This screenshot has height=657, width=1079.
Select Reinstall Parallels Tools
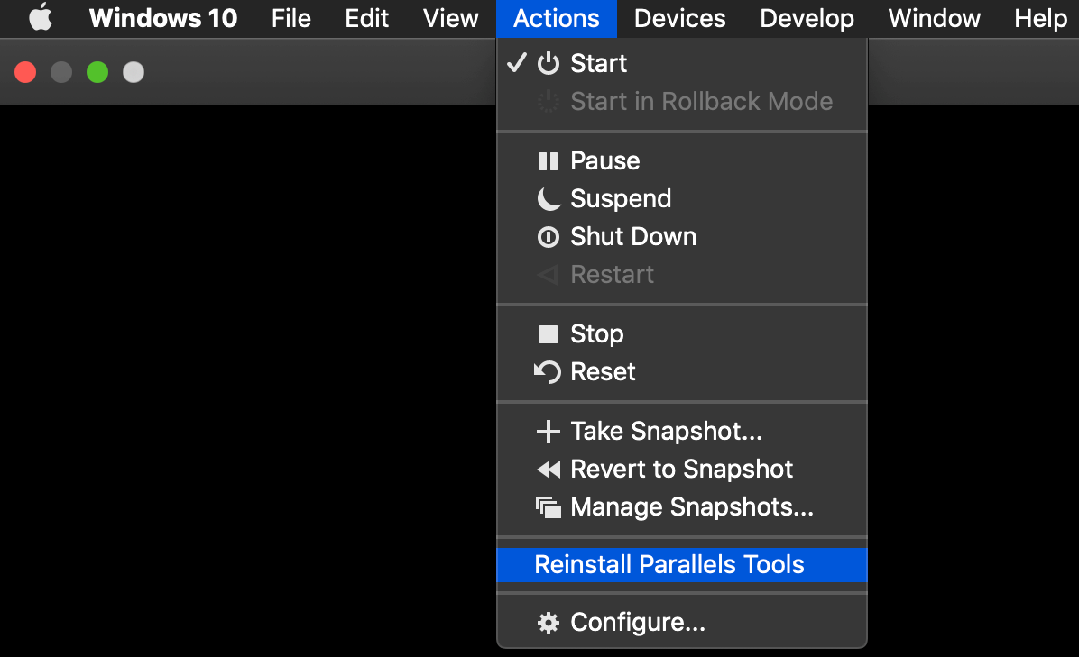click(669, 565)
